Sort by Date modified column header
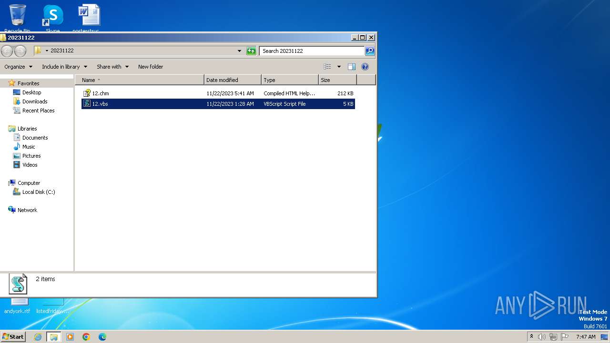The width and height of the screenshot is (610, 343). 233,80
